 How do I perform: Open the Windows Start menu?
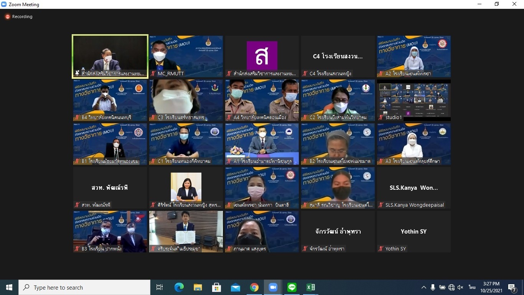9,287
